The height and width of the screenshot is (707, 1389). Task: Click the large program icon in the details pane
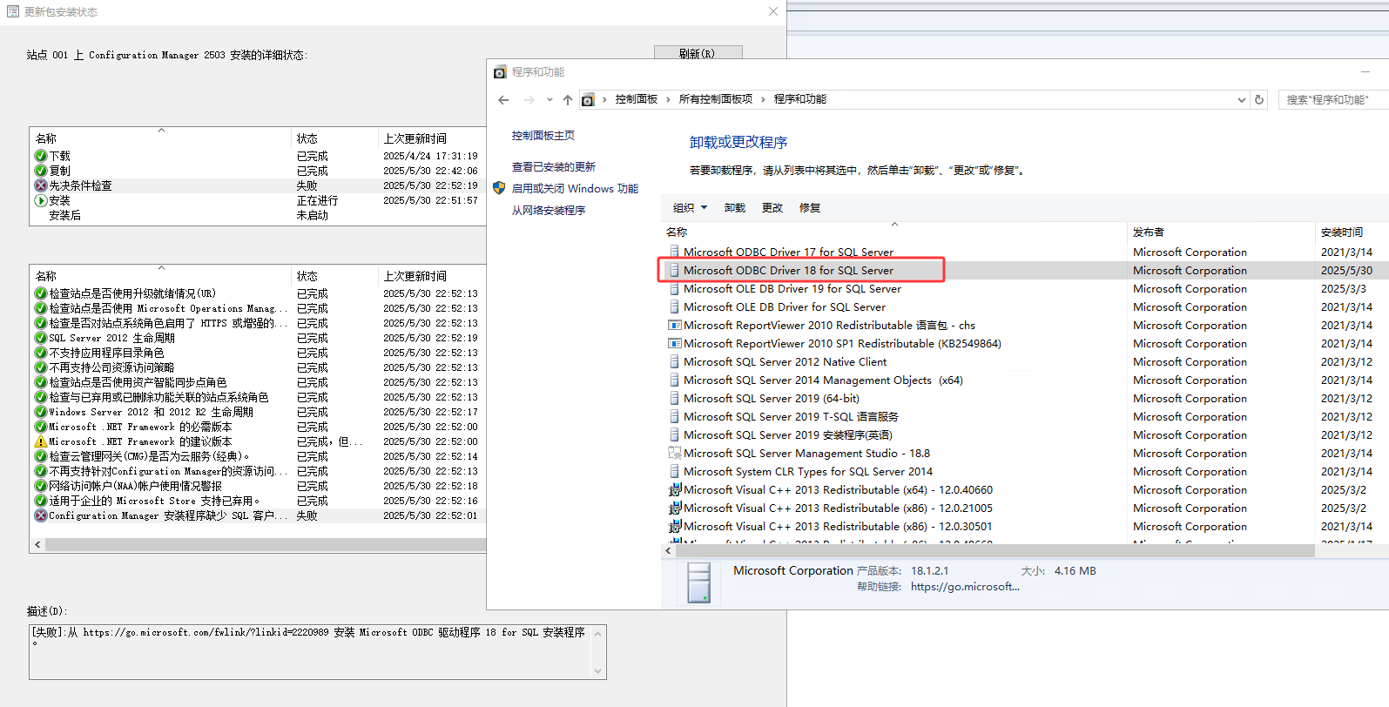point(698,582)
